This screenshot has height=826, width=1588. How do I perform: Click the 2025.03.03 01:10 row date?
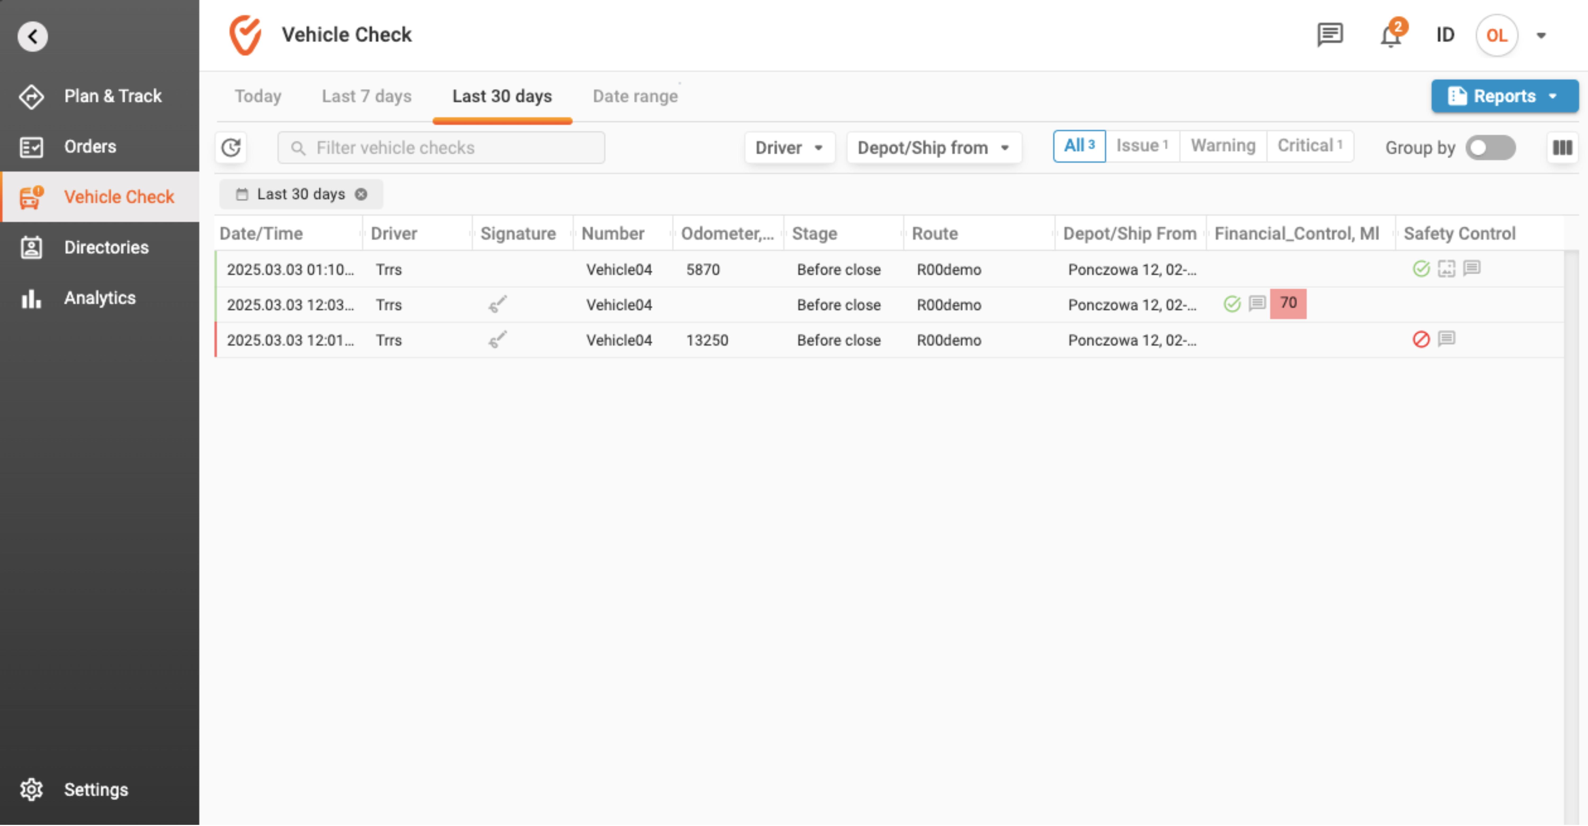click(x=290, y=270)
